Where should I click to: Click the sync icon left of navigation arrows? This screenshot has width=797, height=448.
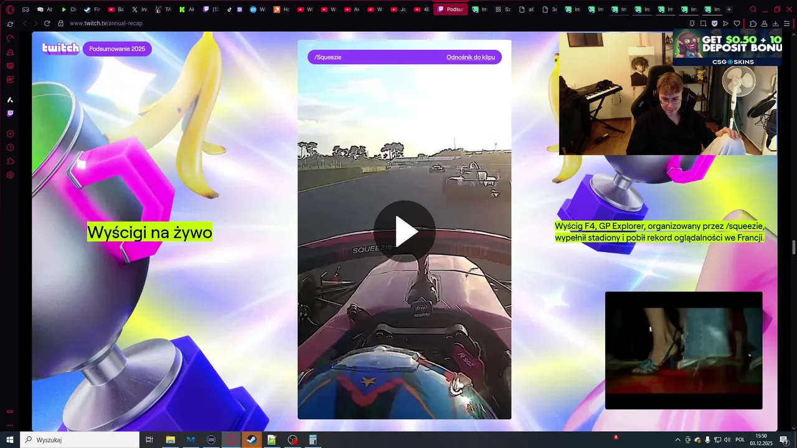[10, 24]
